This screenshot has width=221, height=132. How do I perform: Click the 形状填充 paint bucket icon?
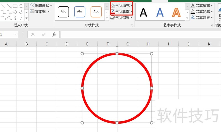click(x=113, y=5)
